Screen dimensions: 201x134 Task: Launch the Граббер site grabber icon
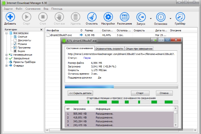180,17
